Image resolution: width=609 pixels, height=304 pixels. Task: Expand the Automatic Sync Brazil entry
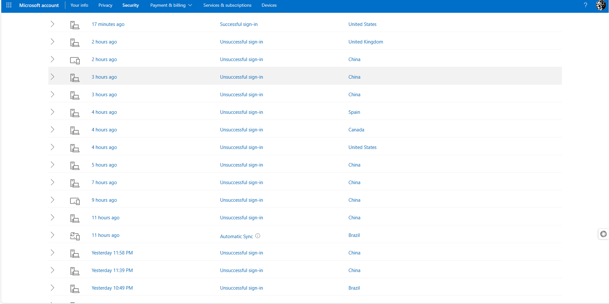click(x=53, y=235)
